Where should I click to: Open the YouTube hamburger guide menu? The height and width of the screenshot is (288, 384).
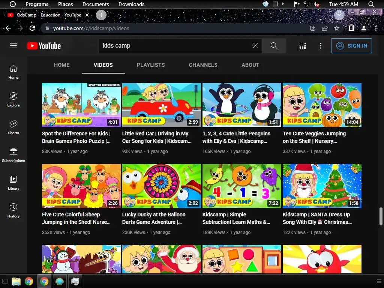coord(13,45)
